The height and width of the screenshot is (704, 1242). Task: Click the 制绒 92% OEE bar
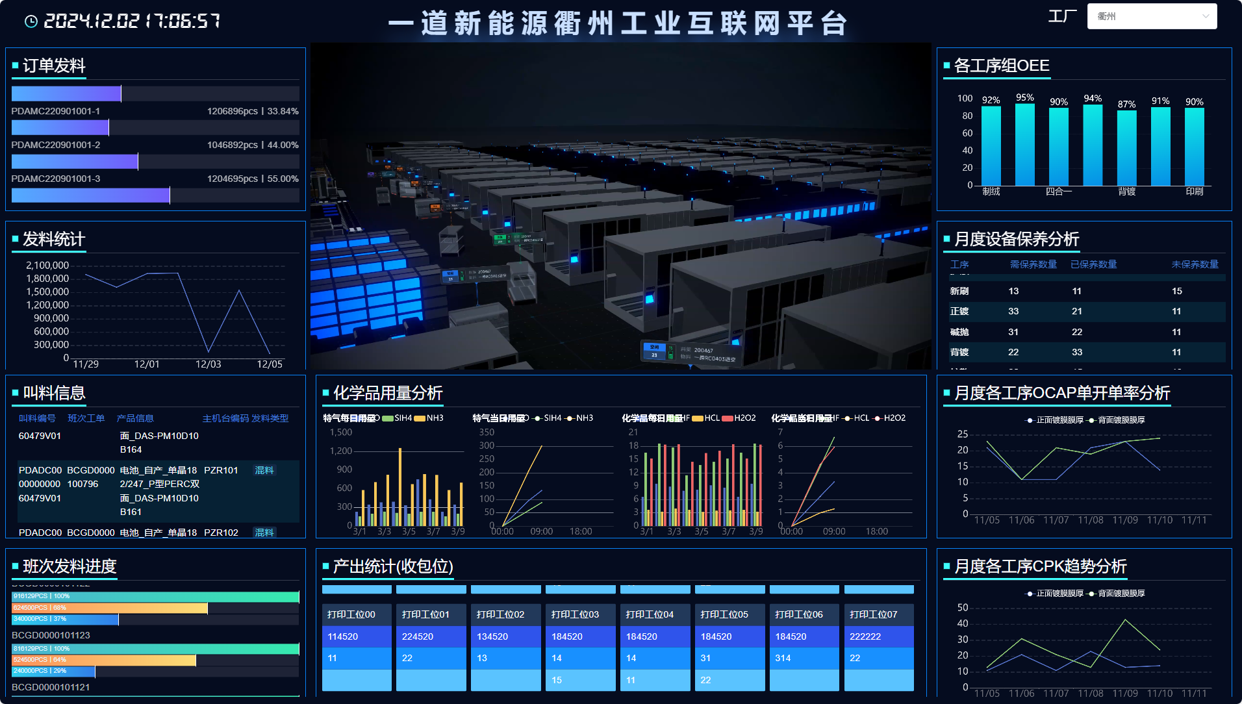coord(991,145)
